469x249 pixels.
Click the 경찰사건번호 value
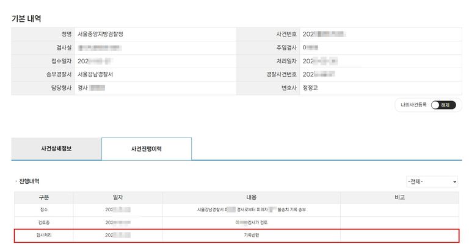click(x=319, y=74)
